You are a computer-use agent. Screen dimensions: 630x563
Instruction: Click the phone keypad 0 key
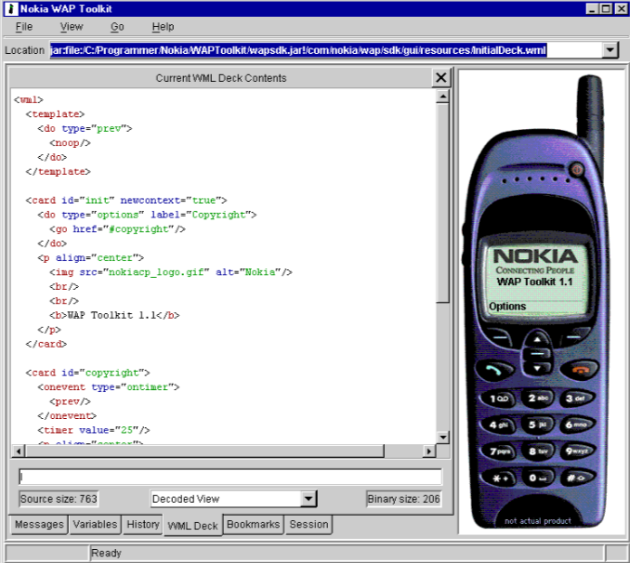[x=538, y=478]
